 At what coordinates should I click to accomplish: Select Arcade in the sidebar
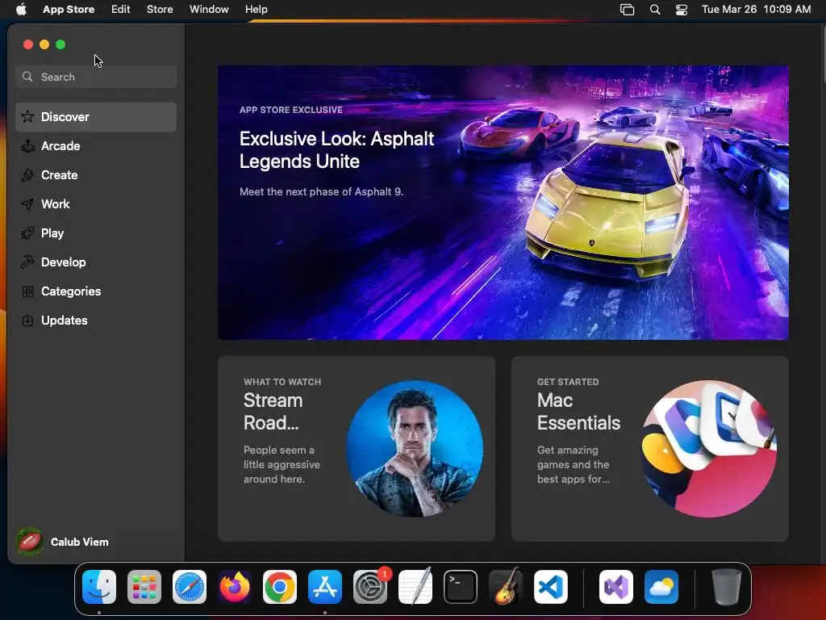(96, 146)
